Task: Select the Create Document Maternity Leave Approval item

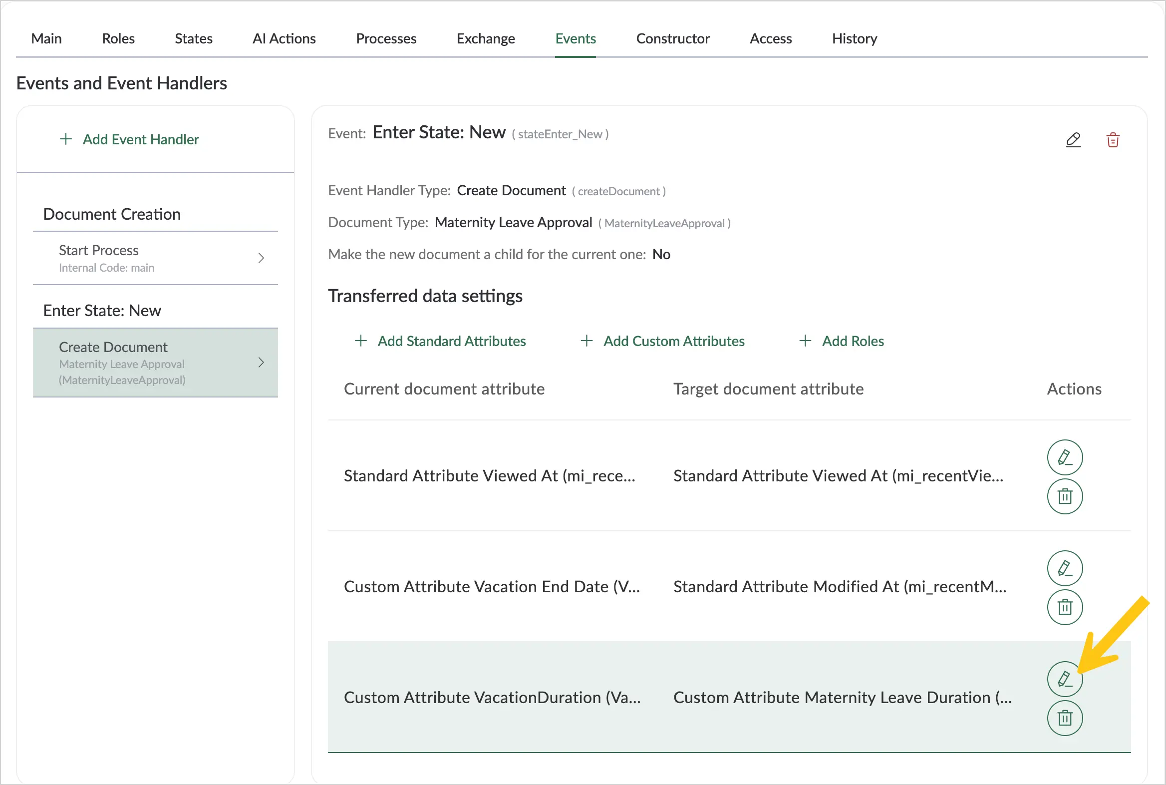Action: tap(155, 363)
